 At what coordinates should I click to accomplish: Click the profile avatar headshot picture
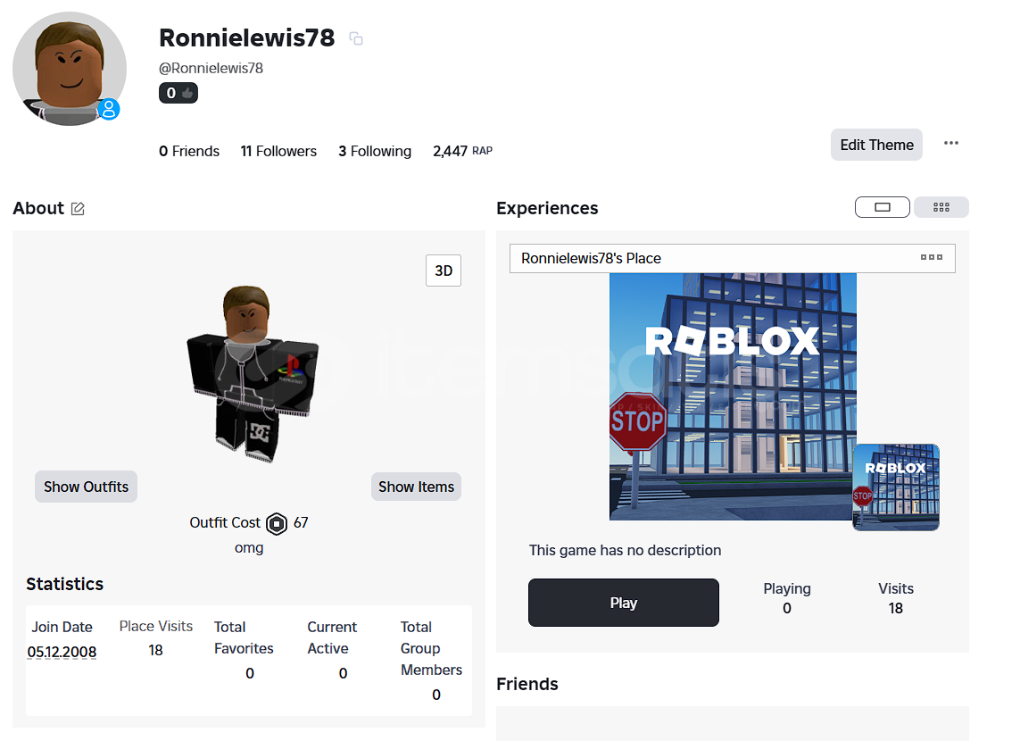point(67,67)
